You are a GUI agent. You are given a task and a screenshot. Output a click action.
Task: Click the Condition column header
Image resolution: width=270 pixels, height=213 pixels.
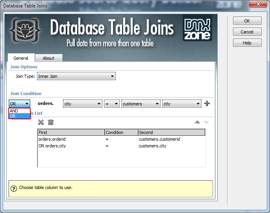tap(121, 132)
